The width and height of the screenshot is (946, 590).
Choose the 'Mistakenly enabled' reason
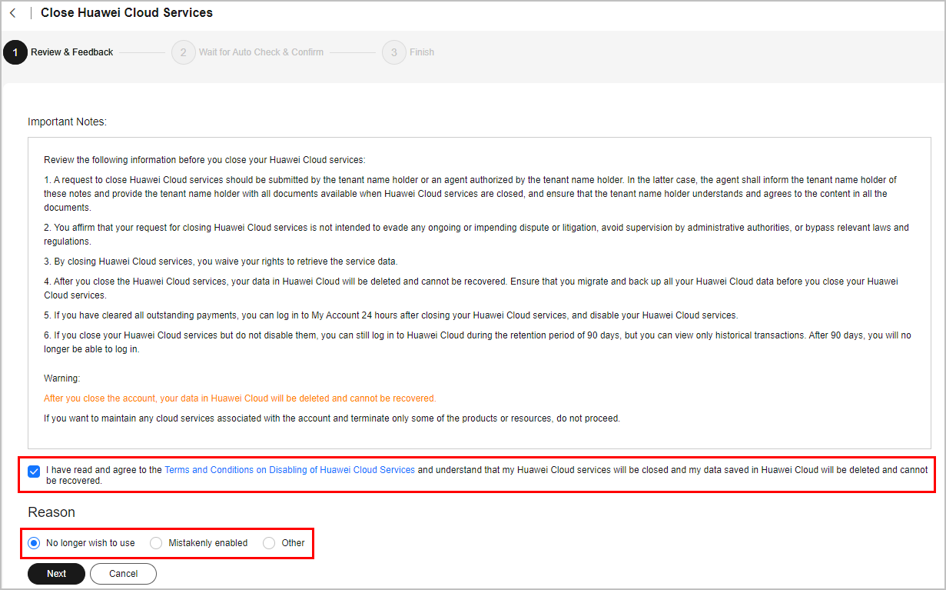pyautogui.click(x=199, y=543)
